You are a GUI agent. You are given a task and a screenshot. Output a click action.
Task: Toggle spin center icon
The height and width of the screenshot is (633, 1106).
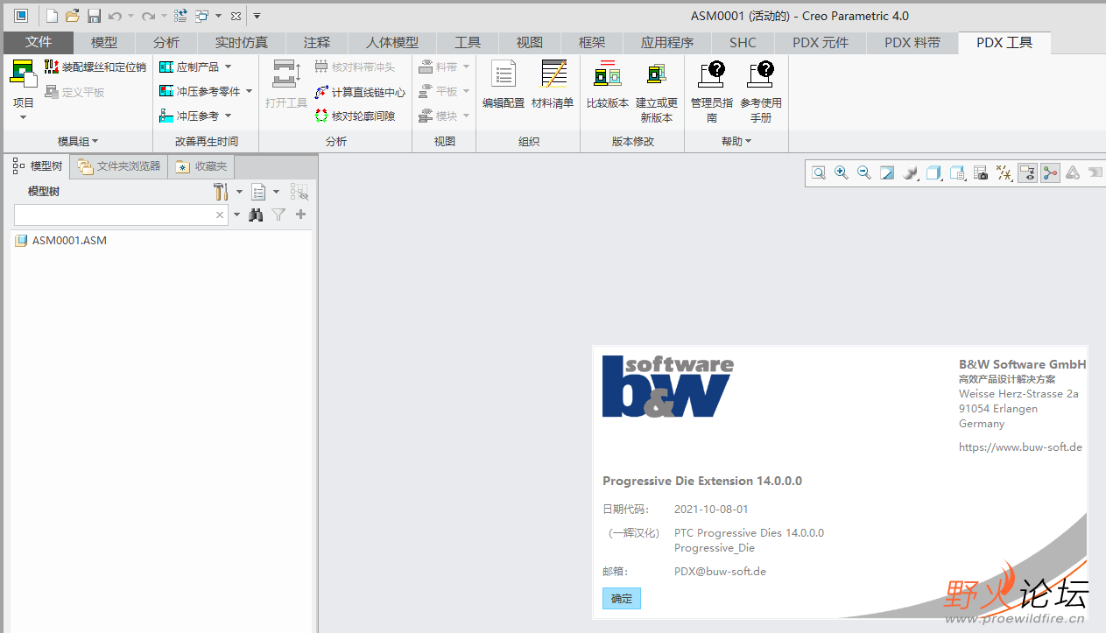click(x=1050, y=173)
